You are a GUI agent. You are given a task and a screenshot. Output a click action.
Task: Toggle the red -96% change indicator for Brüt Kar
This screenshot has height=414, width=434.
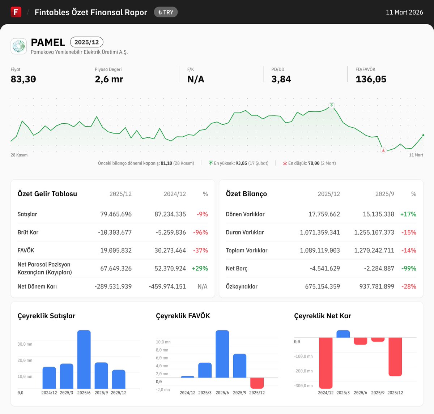(x=201, y=232)
